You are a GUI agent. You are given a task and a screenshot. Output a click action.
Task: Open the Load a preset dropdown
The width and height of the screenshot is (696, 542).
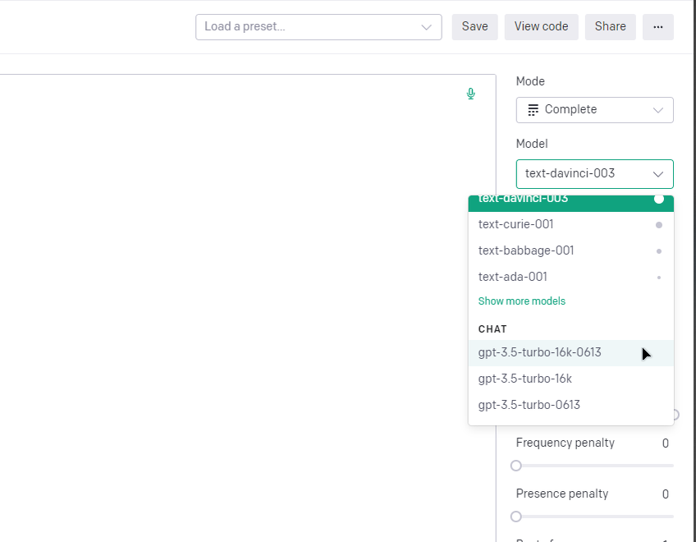coord(318,27)
